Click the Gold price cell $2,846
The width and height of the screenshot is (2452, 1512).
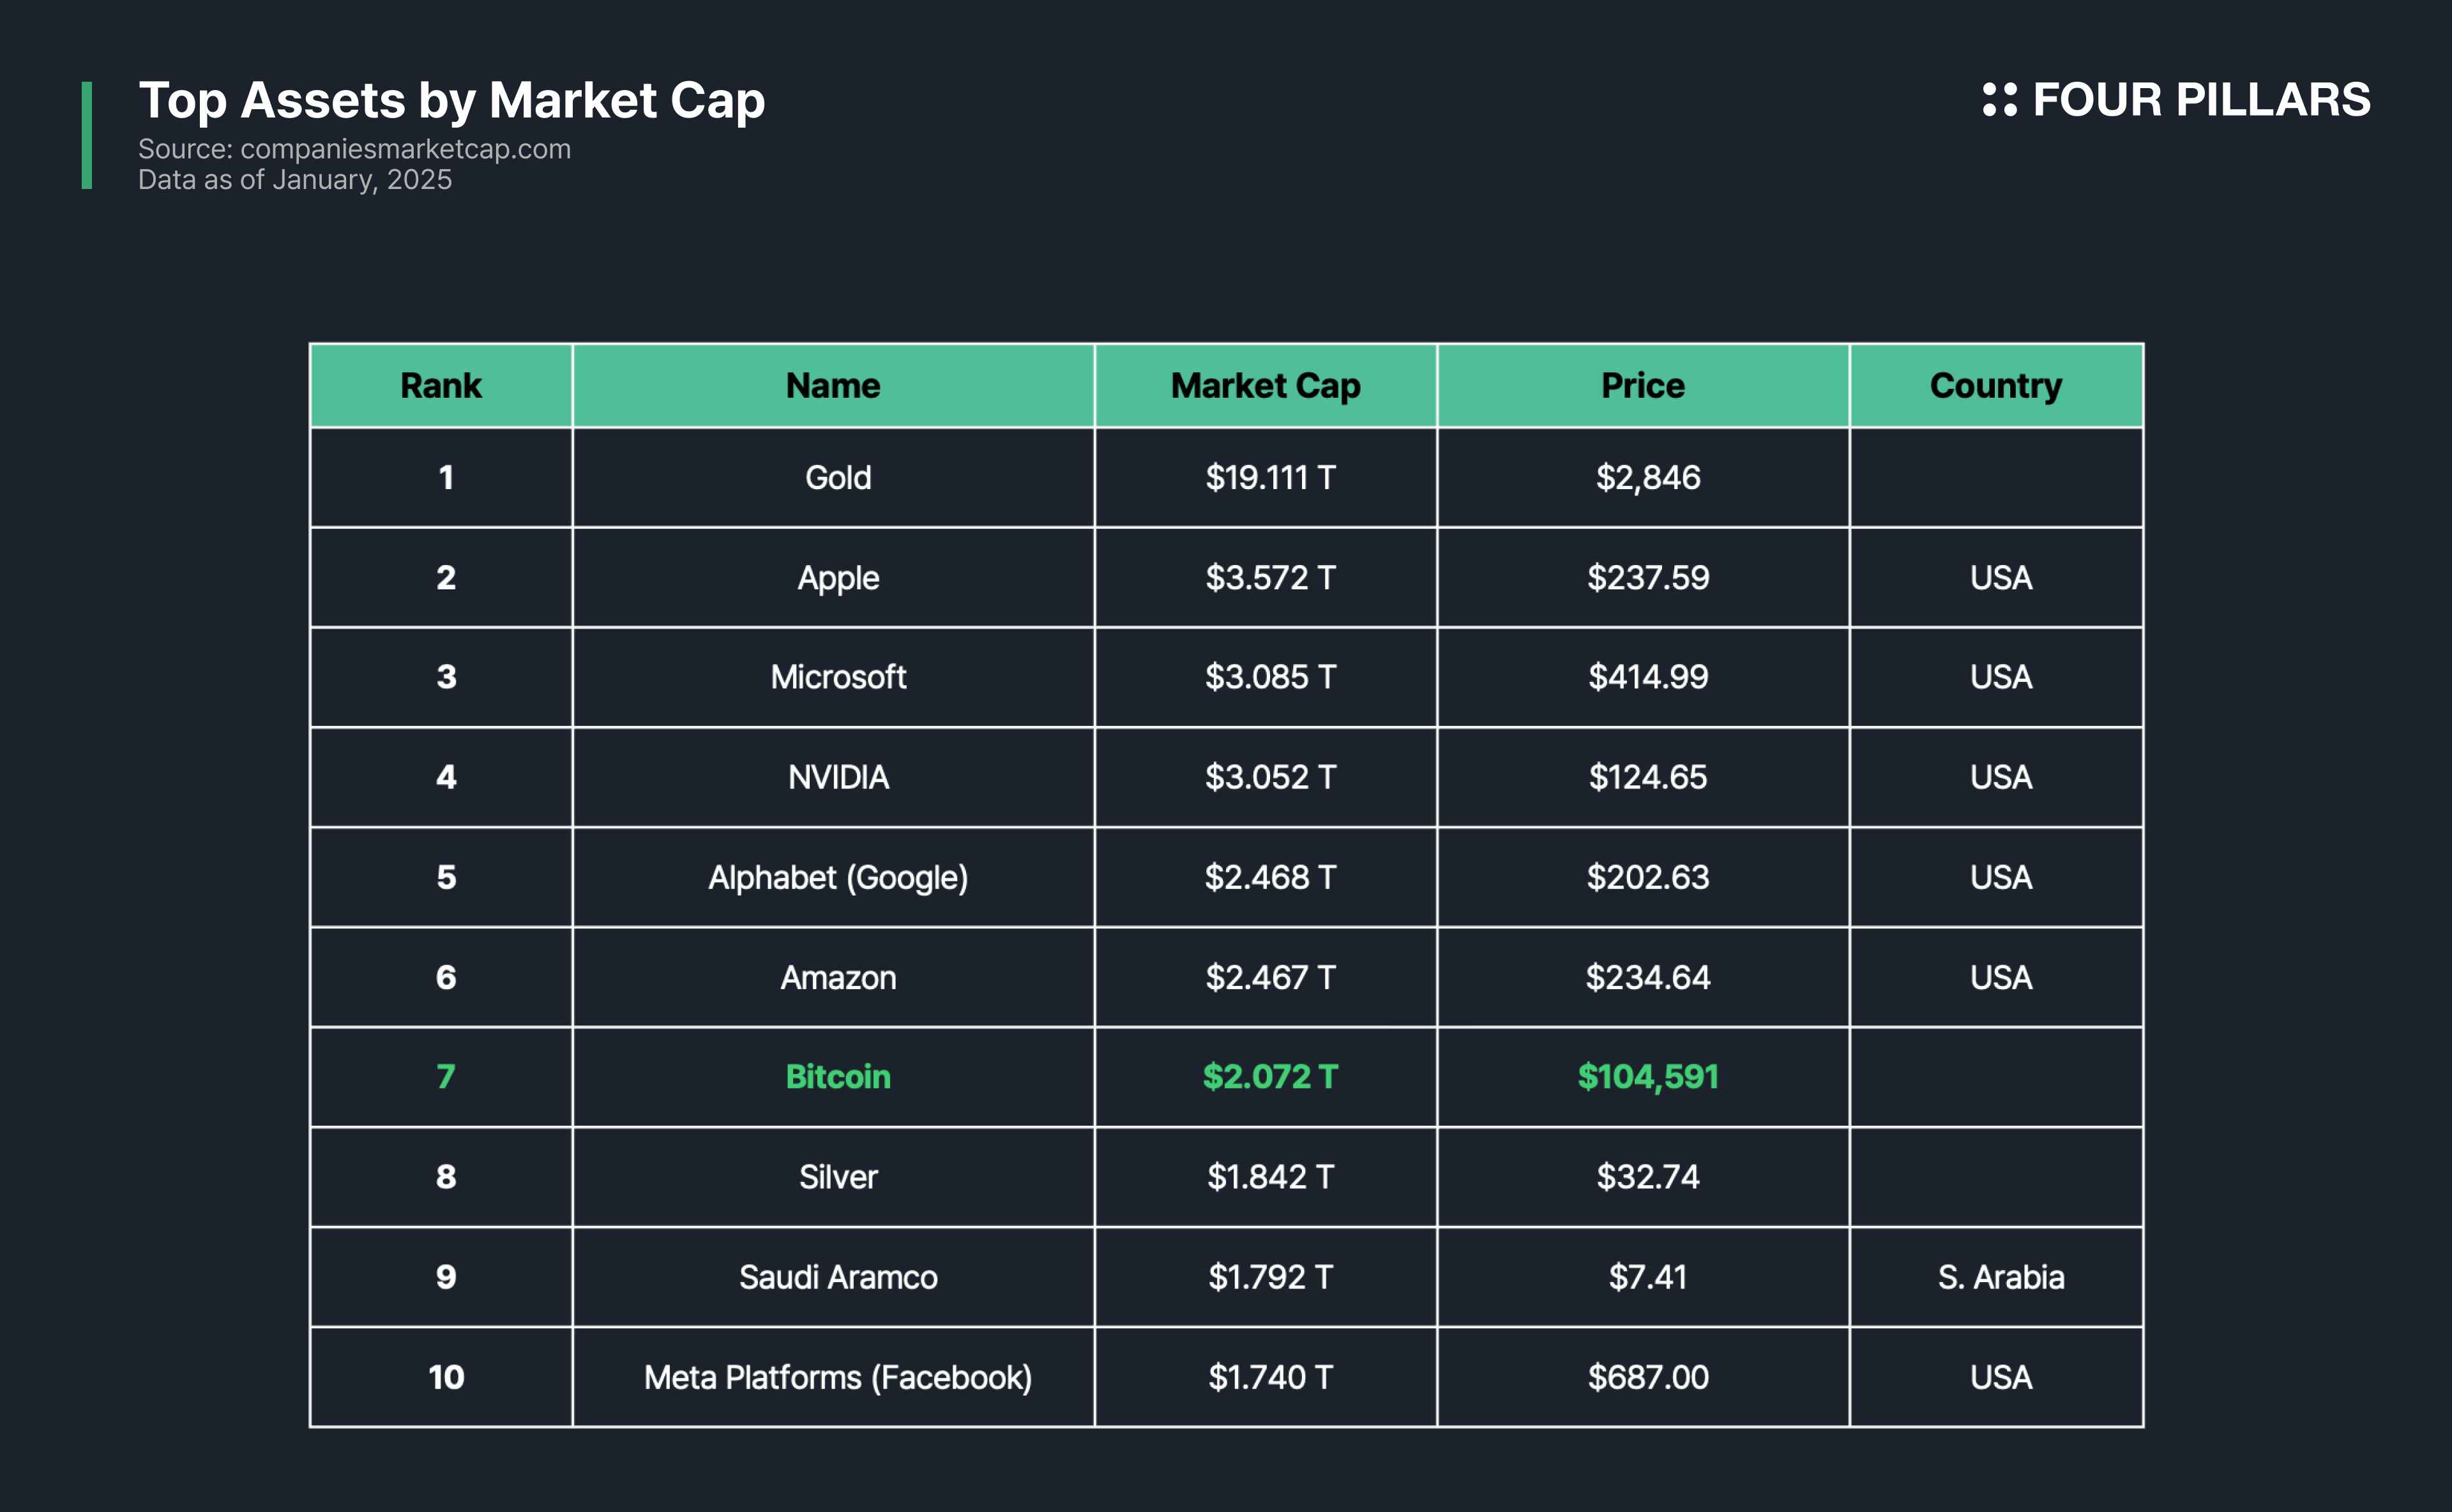point(1647,478)
